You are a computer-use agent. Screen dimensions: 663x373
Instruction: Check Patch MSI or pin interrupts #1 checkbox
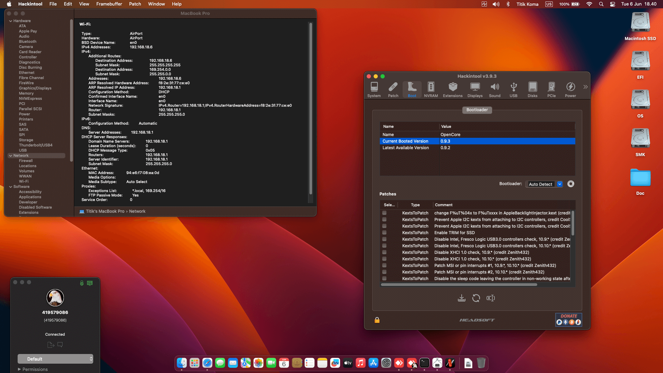click(384, 266)
